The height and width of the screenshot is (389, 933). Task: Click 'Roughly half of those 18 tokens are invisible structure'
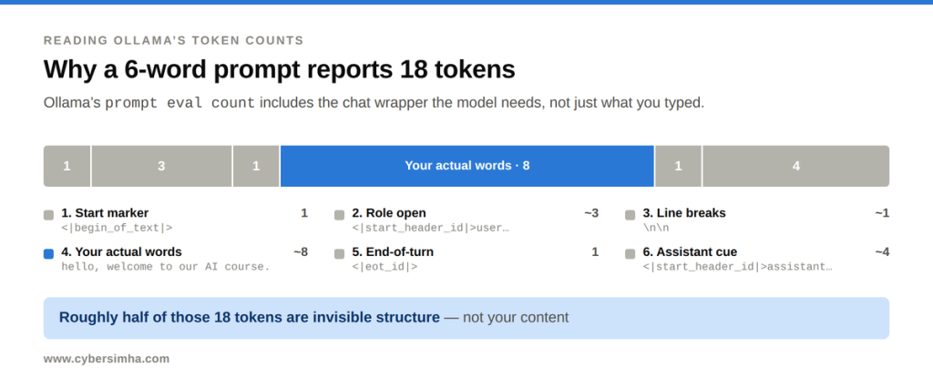tap(250, 318)
